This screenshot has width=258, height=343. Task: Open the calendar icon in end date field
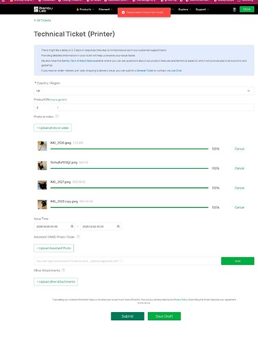click(x=118, y=226)
